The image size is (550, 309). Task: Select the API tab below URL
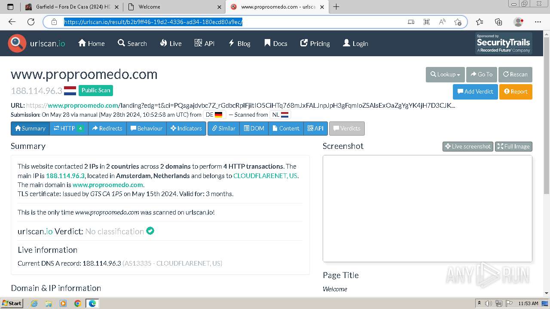[315, 128]
